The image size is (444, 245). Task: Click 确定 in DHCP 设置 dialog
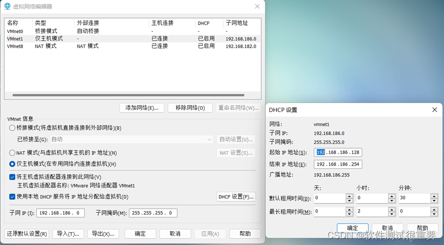pyautogui.click(x=353, y=228)
